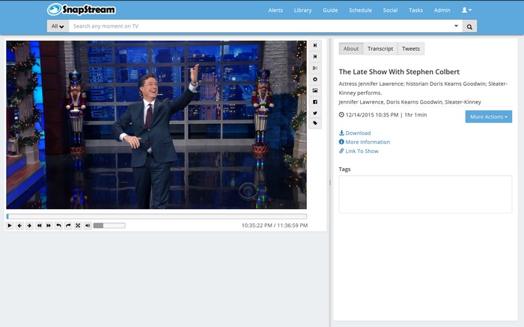Image resolution: width=524 pixels, height=327 pixels.
Task: Open the Tasks menu
Action: (415, 10)
